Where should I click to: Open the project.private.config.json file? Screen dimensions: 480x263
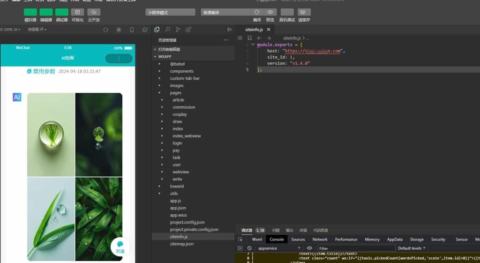click(193, 229)
